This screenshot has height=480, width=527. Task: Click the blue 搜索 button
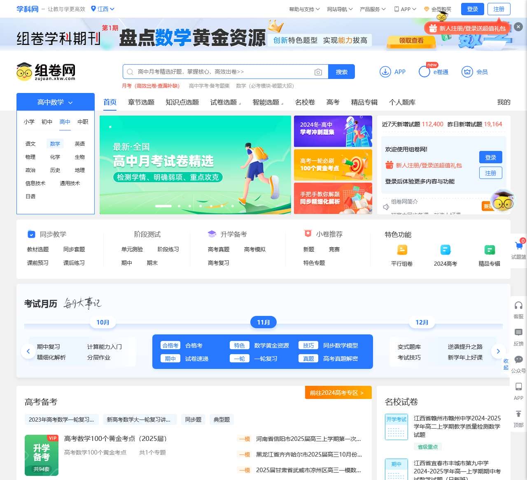coord(342,72)
